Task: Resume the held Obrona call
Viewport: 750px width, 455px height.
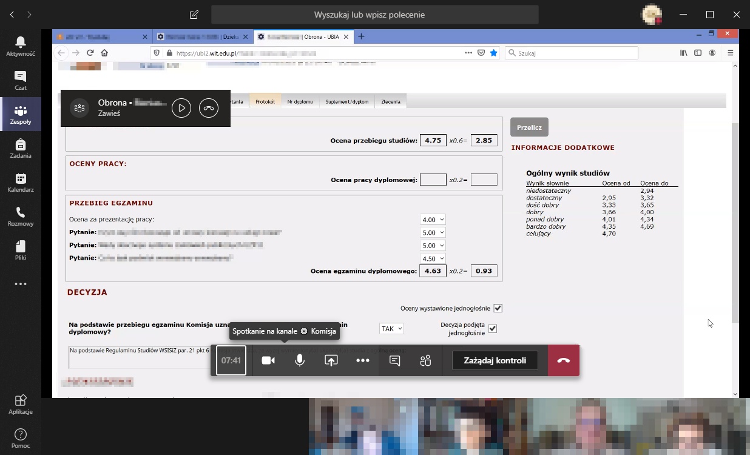Action: click(x=181, y=108)
